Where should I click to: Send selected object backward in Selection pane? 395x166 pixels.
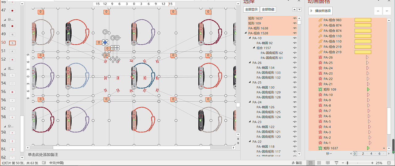click(299, 10)
